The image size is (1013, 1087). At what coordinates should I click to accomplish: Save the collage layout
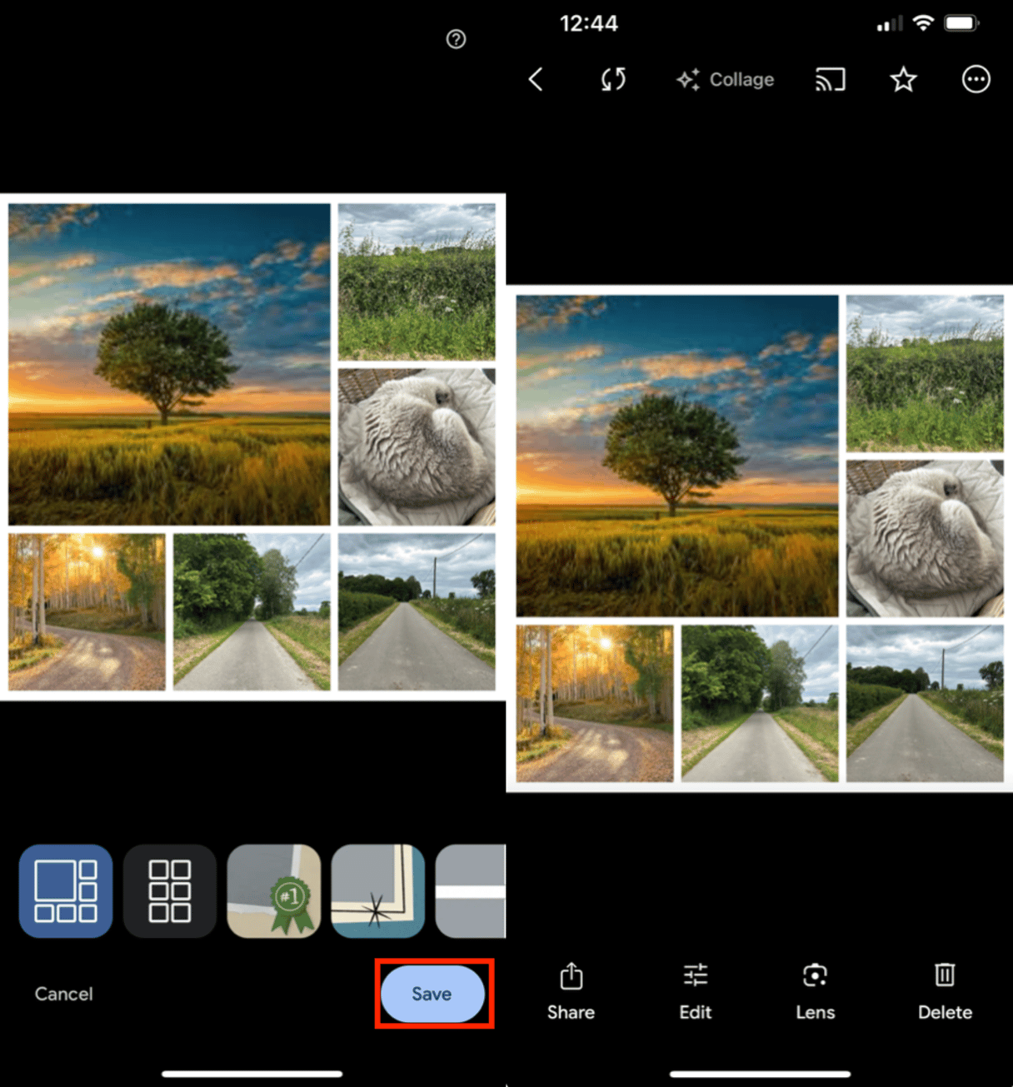(x=432, y=994)
